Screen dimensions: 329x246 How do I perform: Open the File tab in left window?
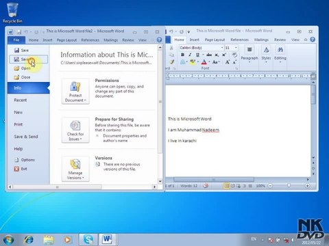16,40
